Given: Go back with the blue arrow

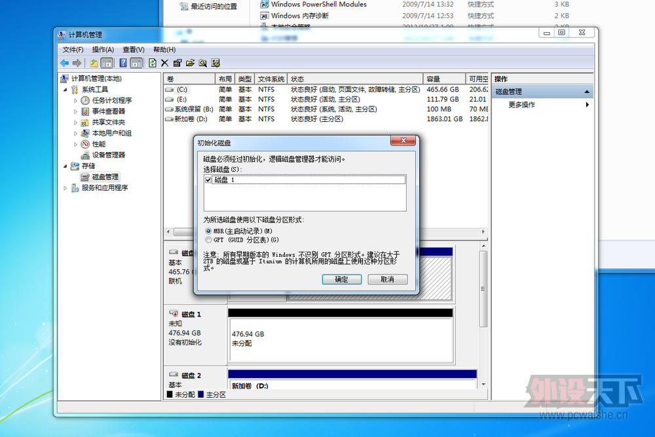Looking at the screenshot, I should (x=64, y=63).
